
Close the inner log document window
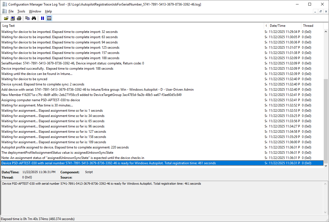click(x=326, y=12)
